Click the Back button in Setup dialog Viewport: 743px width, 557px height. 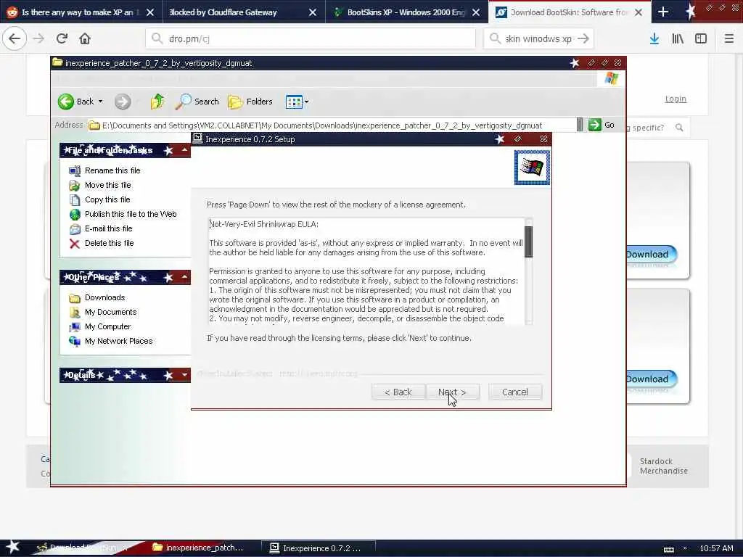(x=398, y=392)
